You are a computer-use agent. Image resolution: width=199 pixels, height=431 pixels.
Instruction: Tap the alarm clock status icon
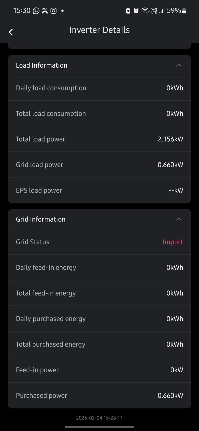click(x=136, y=11)
